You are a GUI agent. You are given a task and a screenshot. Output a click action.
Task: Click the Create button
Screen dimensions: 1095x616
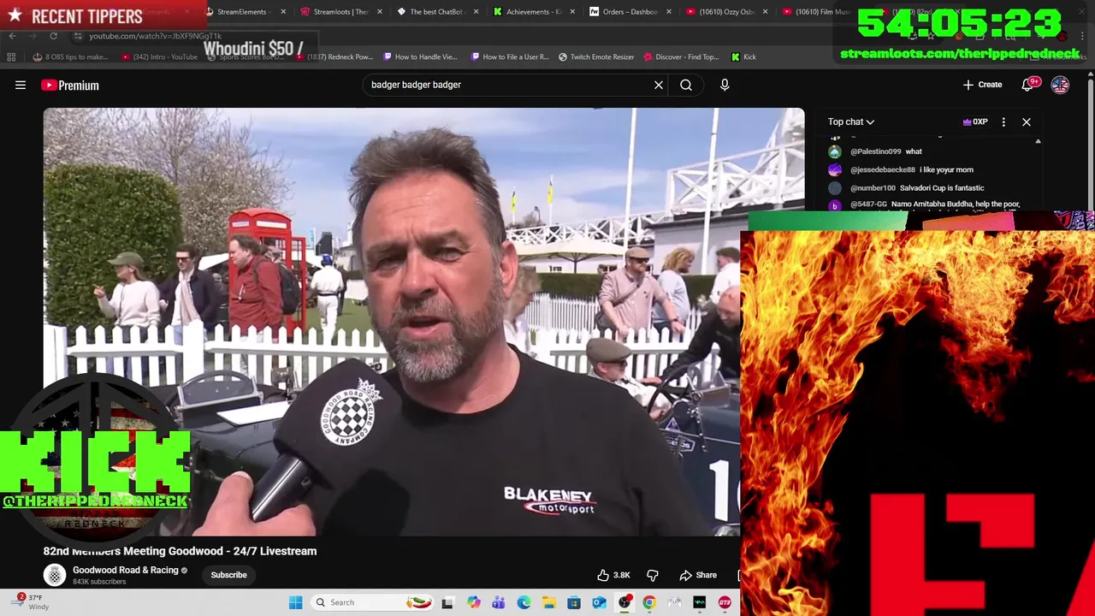[x=982, y=85]
